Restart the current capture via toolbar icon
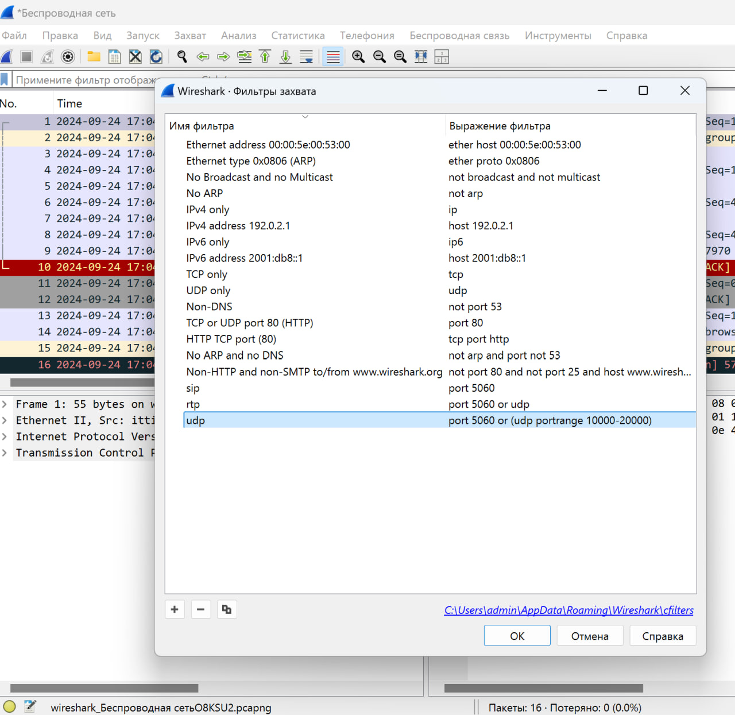Screen dimensions: 735x715 (x=47, y=56)
